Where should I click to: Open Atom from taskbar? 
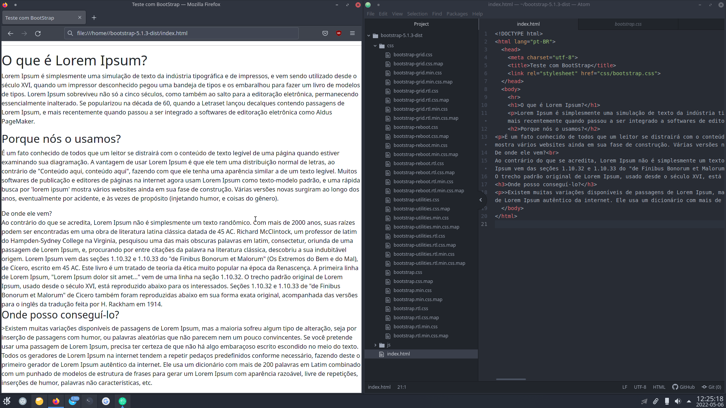point(123,401)
